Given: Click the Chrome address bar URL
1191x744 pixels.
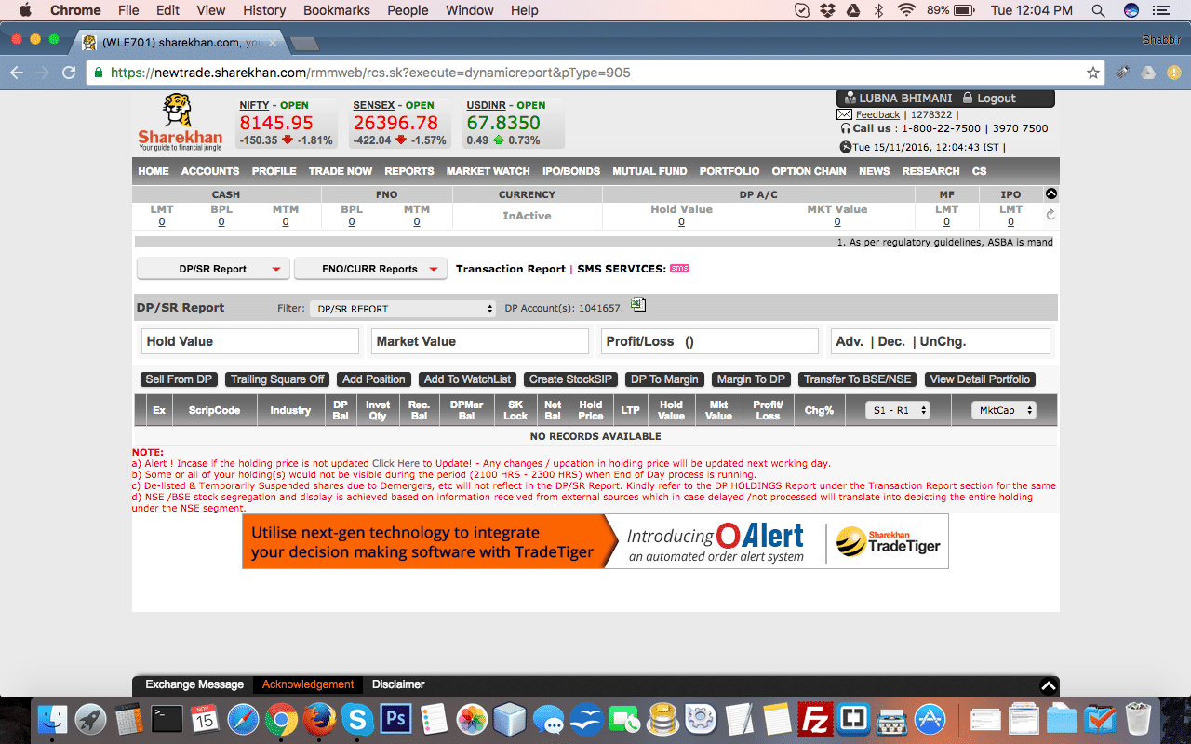Looking at the screenshot, I should (370, 73).
